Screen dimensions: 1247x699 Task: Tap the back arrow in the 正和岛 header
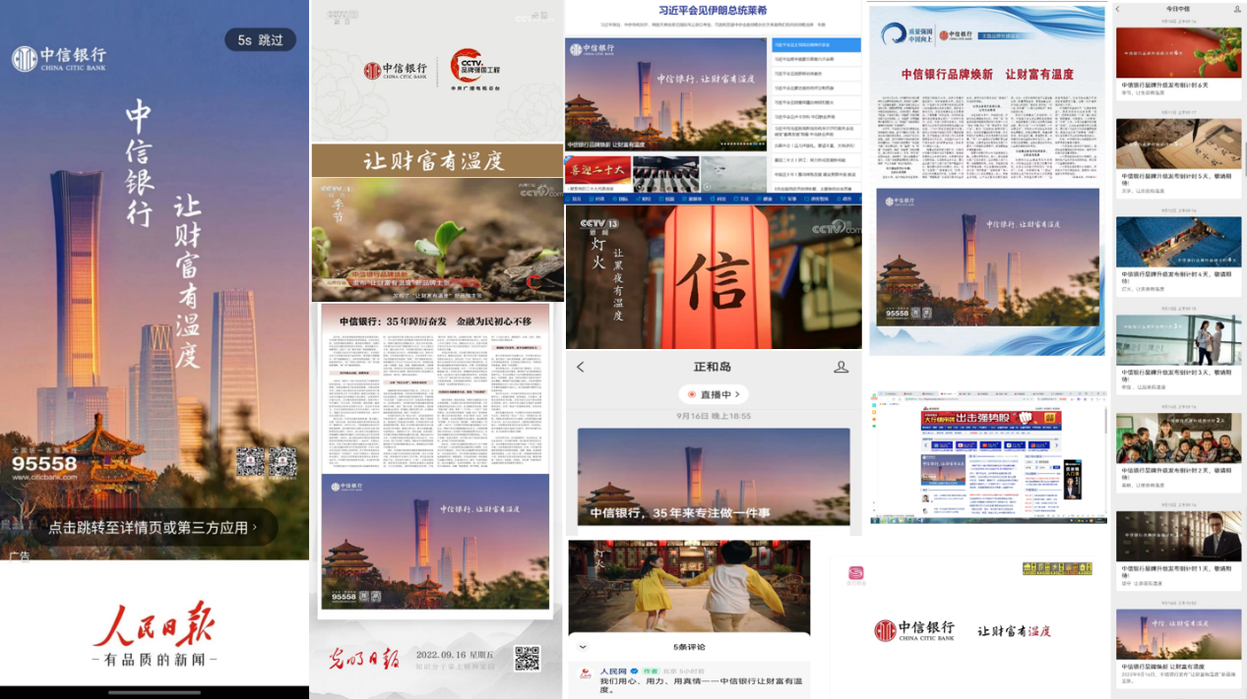click(581, 367)
